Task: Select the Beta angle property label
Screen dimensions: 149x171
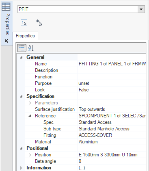Action: 45,161
